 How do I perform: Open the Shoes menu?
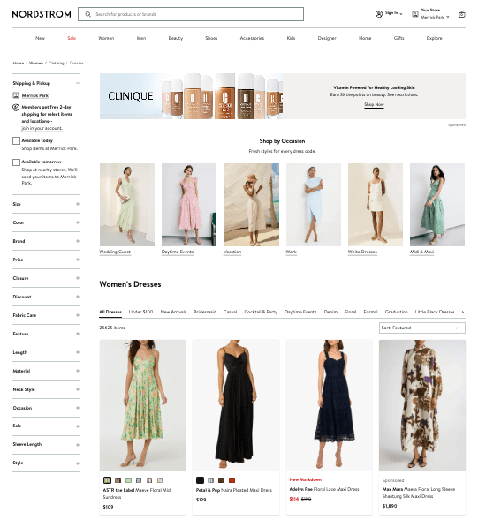point(211,38)
